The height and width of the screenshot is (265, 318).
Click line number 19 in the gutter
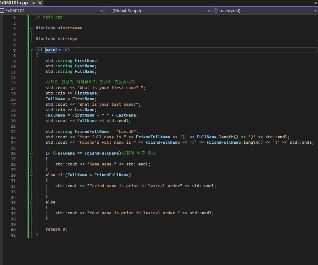pos(13,115)
